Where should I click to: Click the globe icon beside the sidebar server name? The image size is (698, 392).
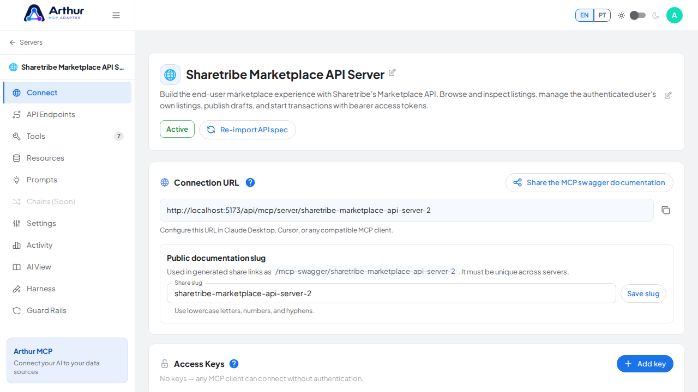[13, 68]
